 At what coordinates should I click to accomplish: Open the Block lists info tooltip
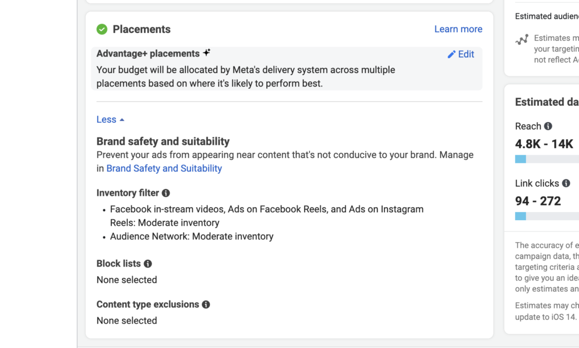click(148, 264)
